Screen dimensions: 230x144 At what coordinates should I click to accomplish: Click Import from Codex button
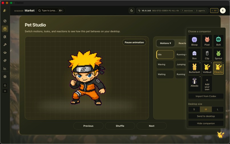pos(206,96)
